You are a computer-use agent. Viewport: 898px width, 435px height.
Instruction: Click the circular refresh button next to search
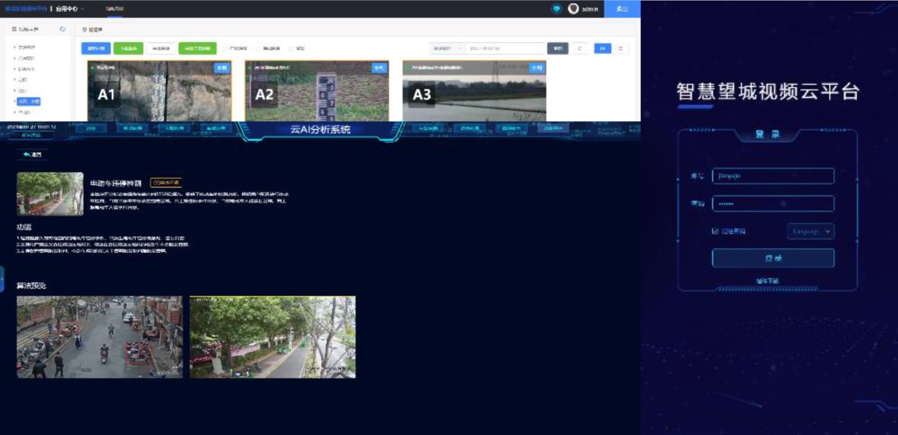pos(580,48)
